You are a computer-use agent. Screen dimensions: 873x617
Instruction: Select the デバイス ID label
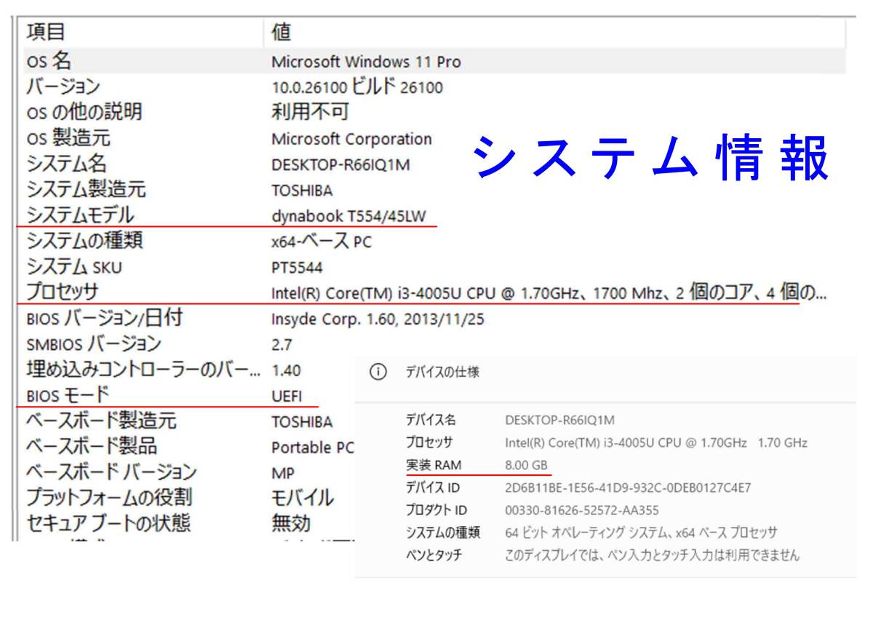(433, 487)
